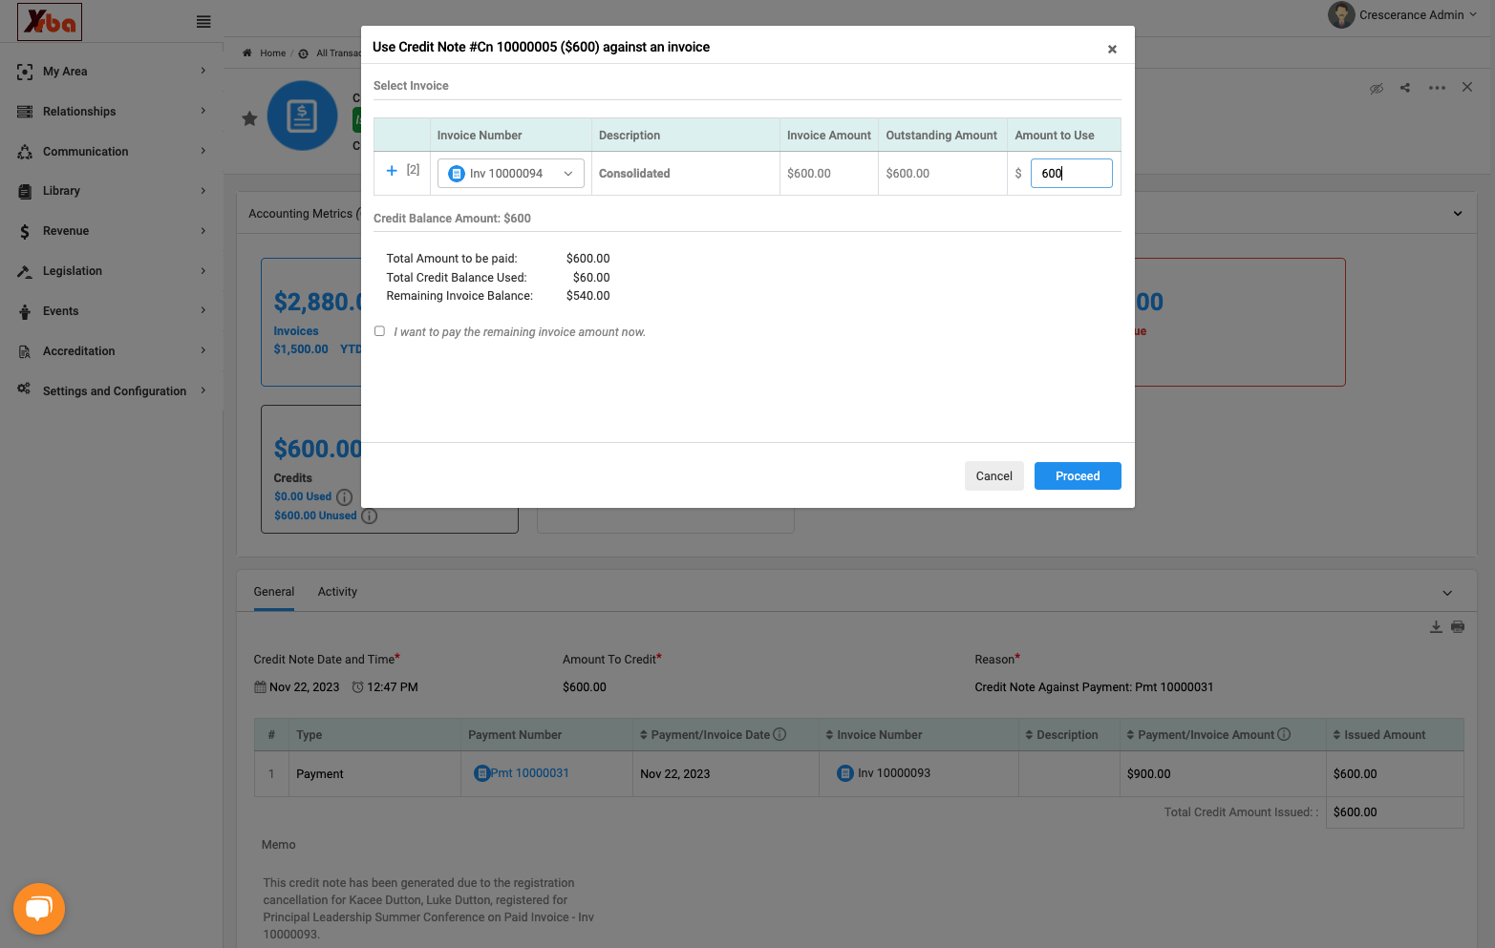The width and height of the screenshot is (1495, 948).
Task: Click the info icon next to $0.00 Used
Action: point(344,497)
